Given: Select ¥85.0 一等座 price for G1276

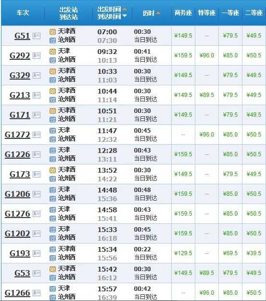Looking at the screenshot, I should 230,214.
